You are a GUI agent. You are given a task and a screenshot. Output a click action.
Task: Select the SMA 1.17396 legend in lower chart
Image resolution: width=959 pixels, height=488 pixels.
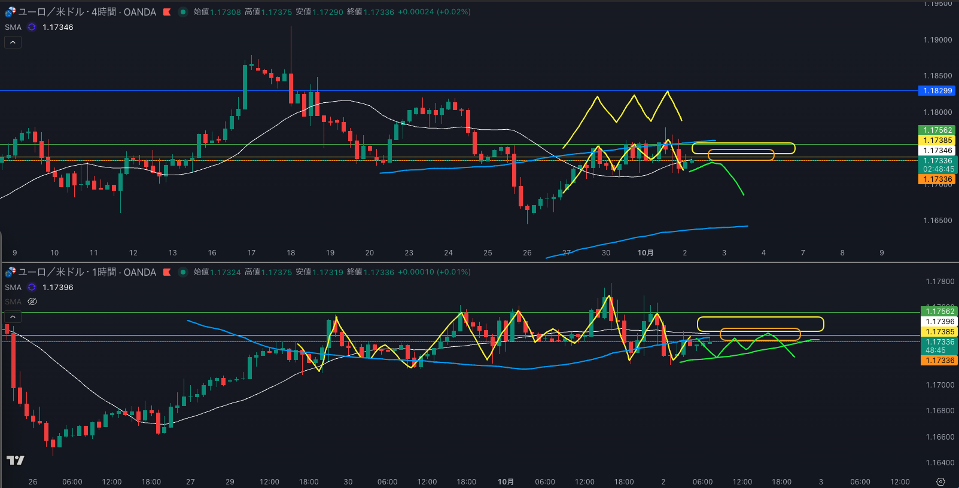[x=13, y=287]
